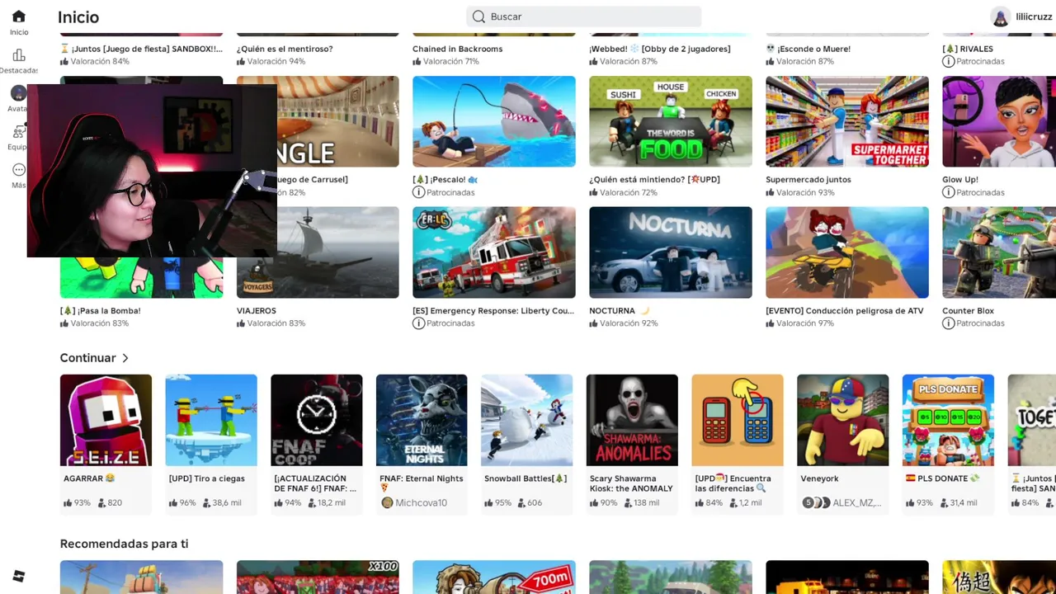1056x594 pixels.
Task: Click thumbs-up icon under Supermercado juntos
Action: point(771,192)
